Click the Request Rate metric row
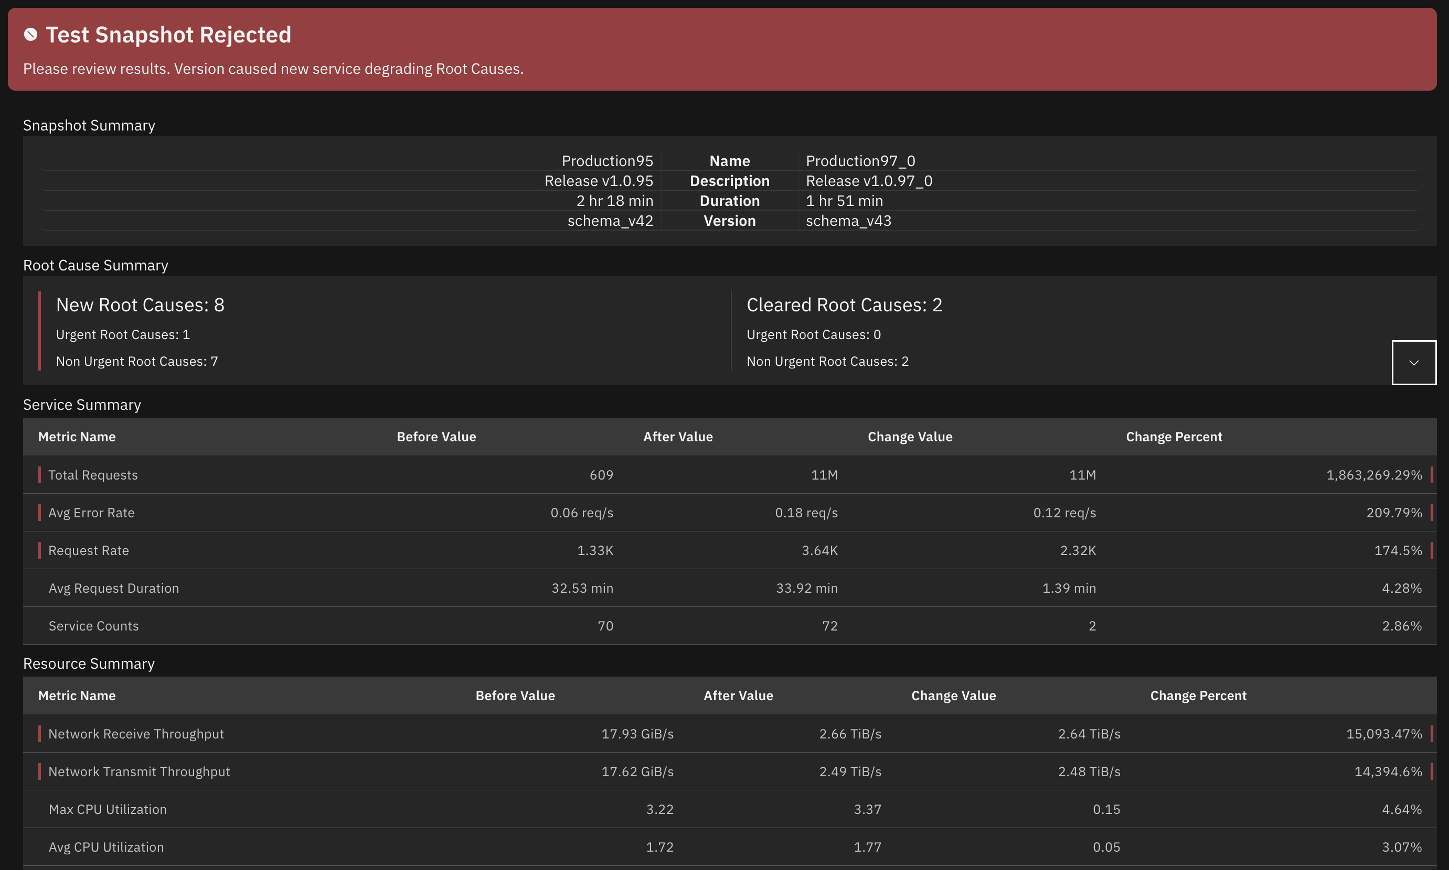This screenshot has width=1449, height=870. [89, 550]
